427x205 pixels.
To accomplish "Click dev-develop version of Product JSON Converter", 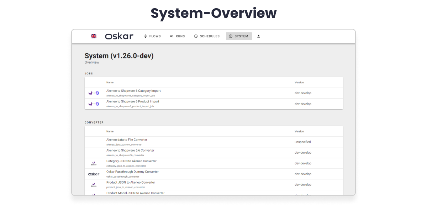I will pyautogui.click(x=303, y=185).
